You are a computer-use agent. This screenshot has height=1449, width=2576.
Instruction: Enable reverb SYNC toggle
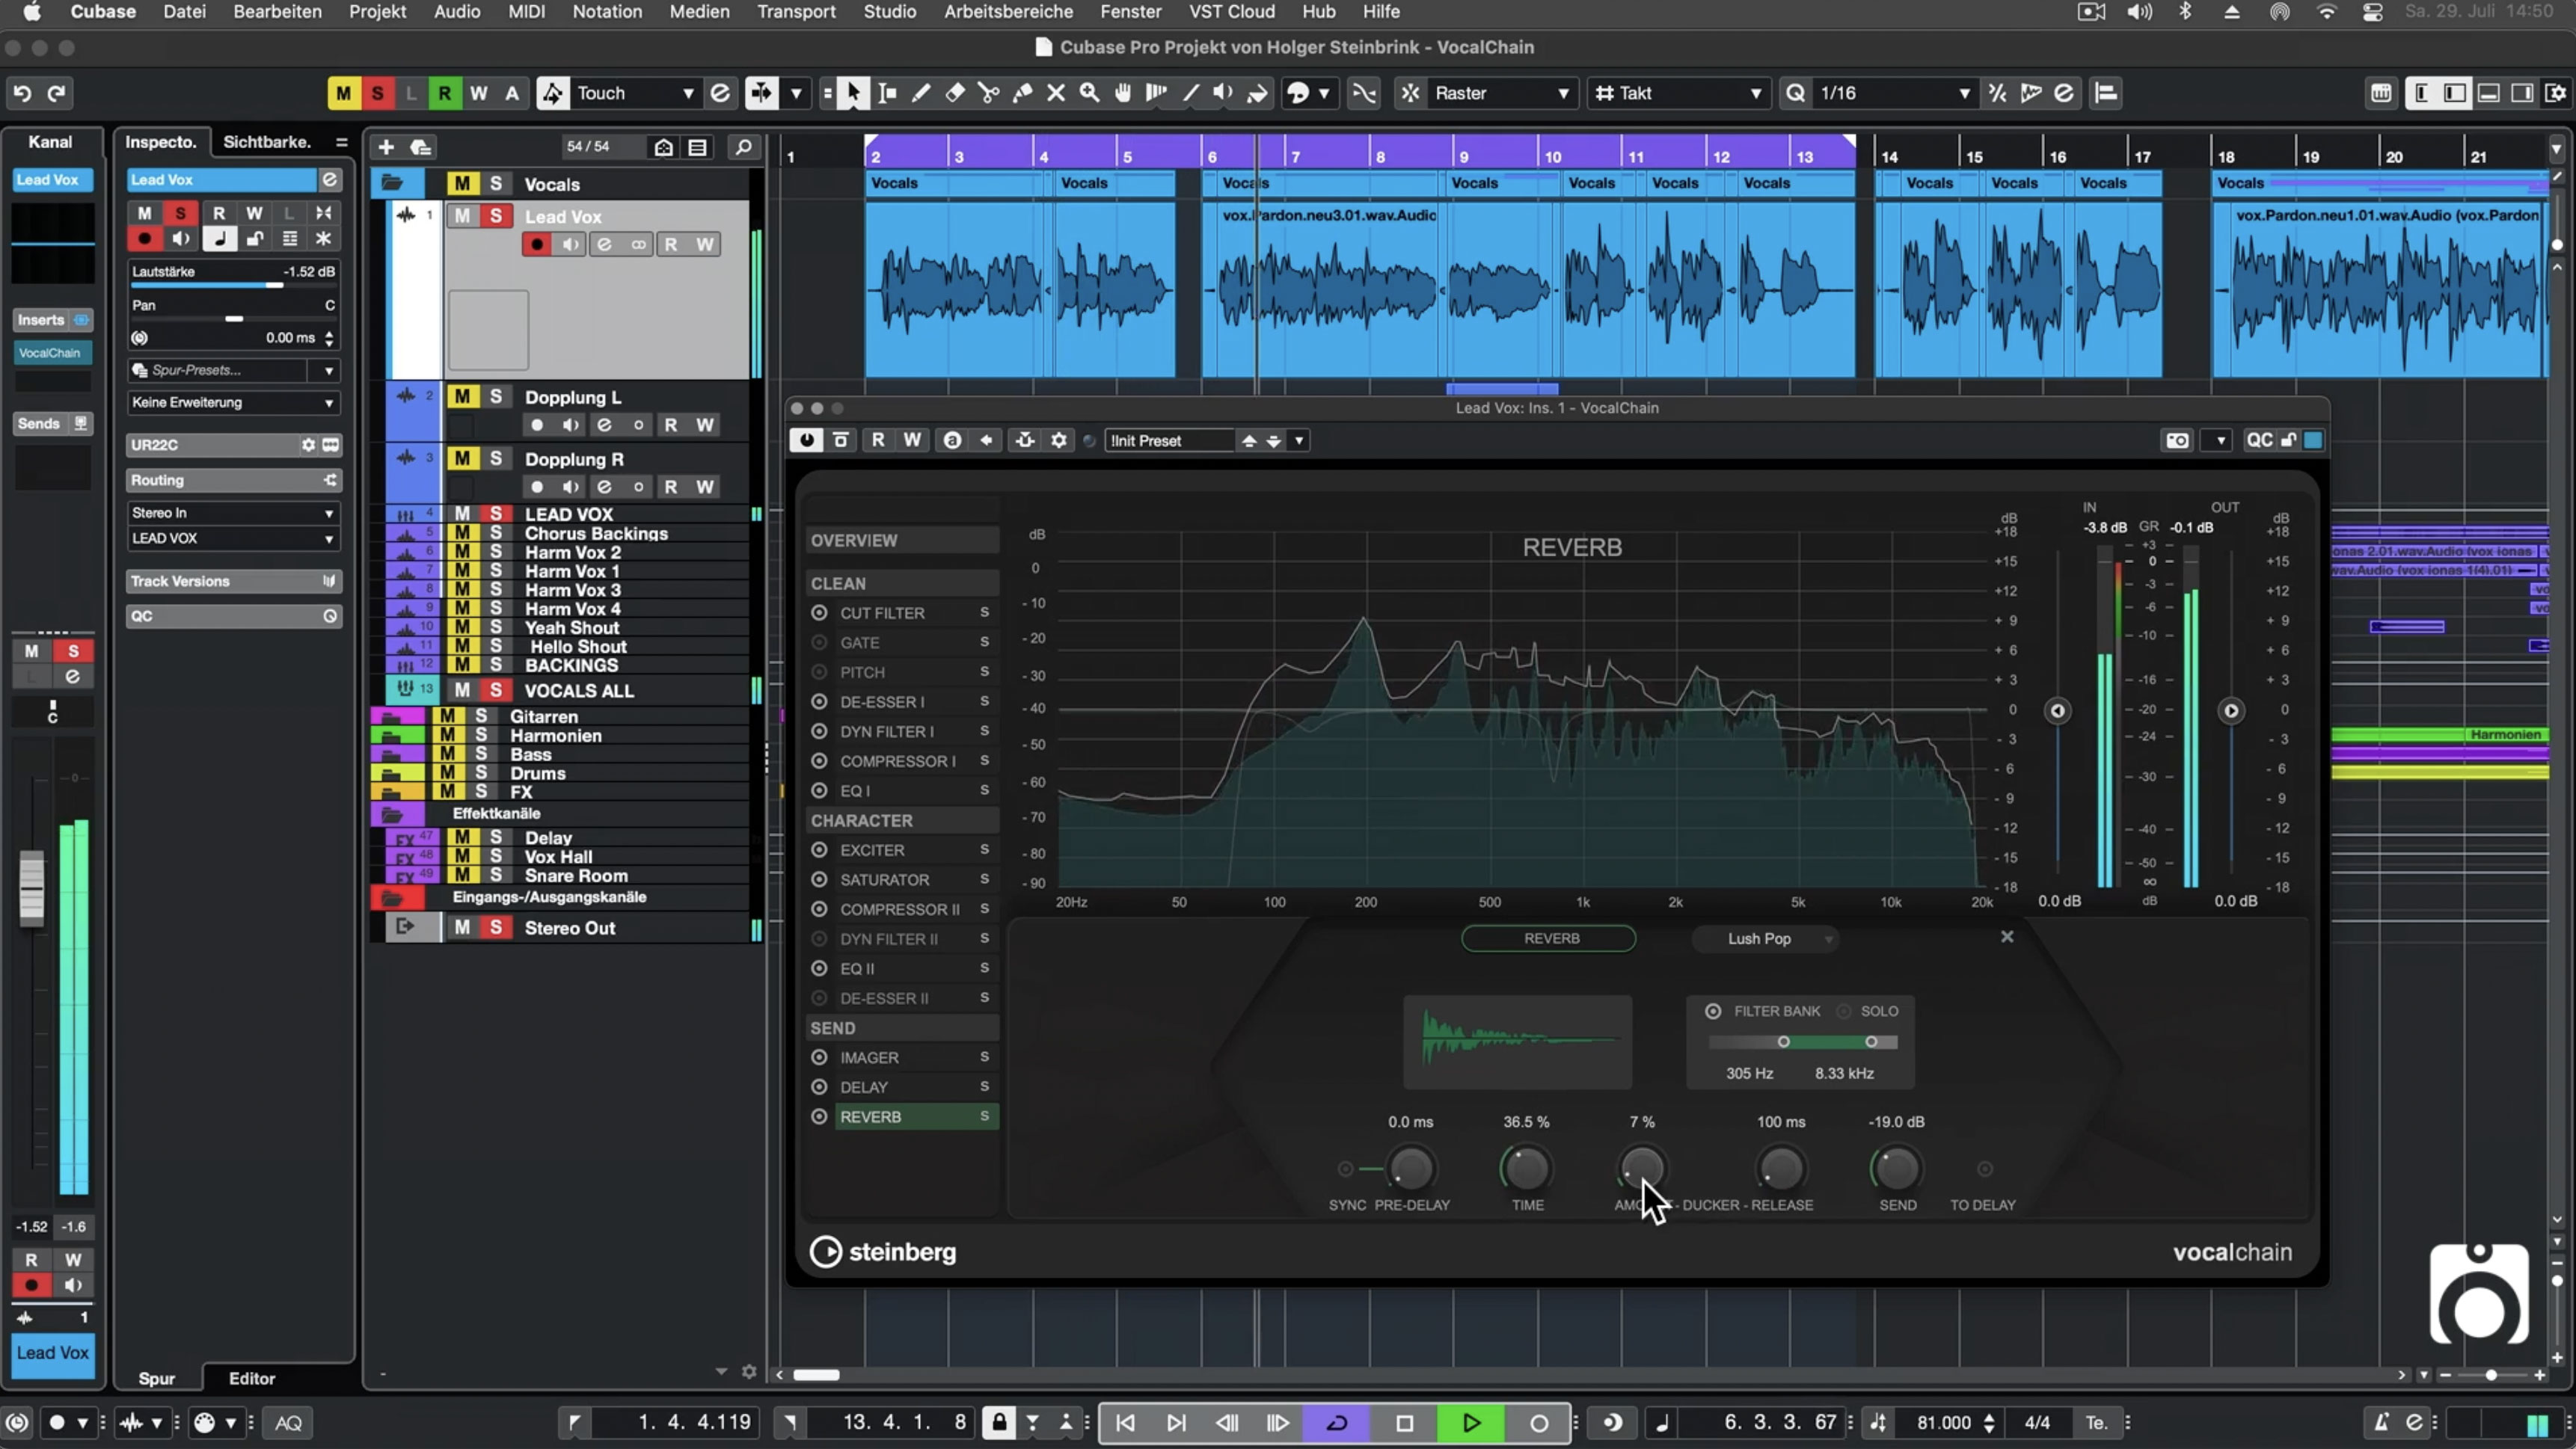(x=1345, y=1169)
